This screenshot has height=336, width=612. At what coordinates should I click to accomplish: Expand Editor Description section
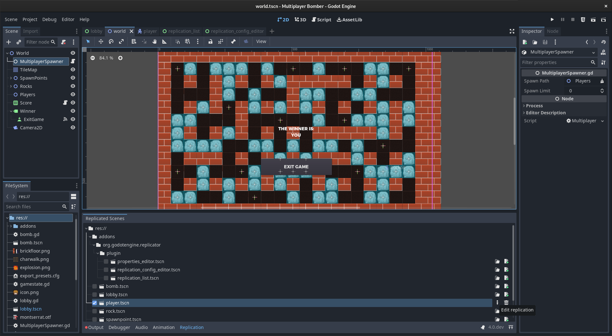[x=545, y=113]
